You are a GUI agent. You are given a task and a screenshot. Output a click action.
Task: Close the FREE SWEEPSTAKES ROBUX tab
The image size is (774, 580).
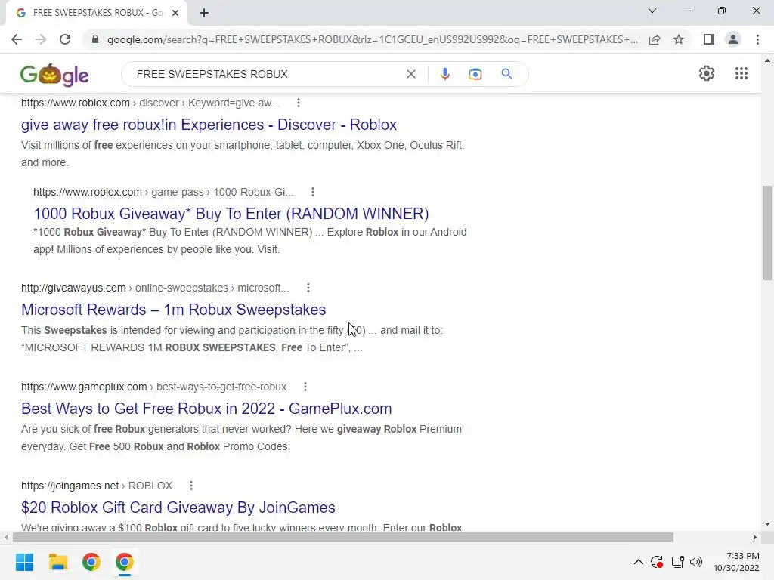point(175,13)
